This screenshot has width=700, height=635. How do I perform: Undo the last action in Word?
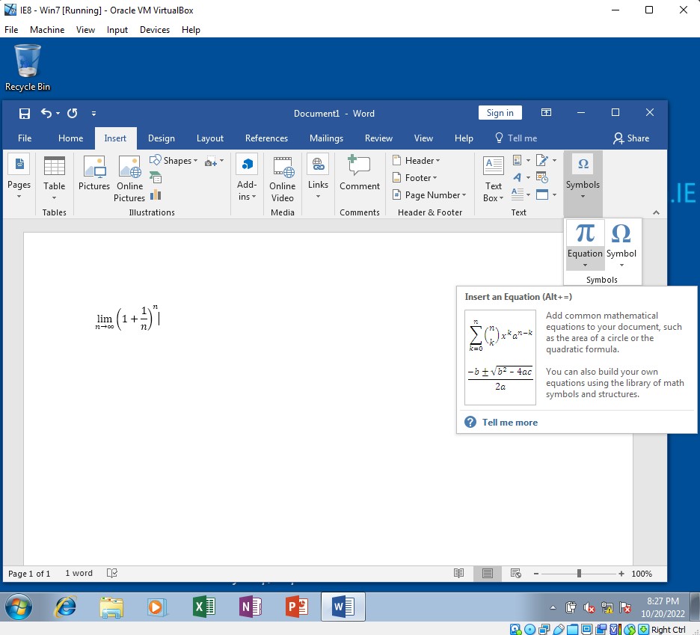(46, 113)
